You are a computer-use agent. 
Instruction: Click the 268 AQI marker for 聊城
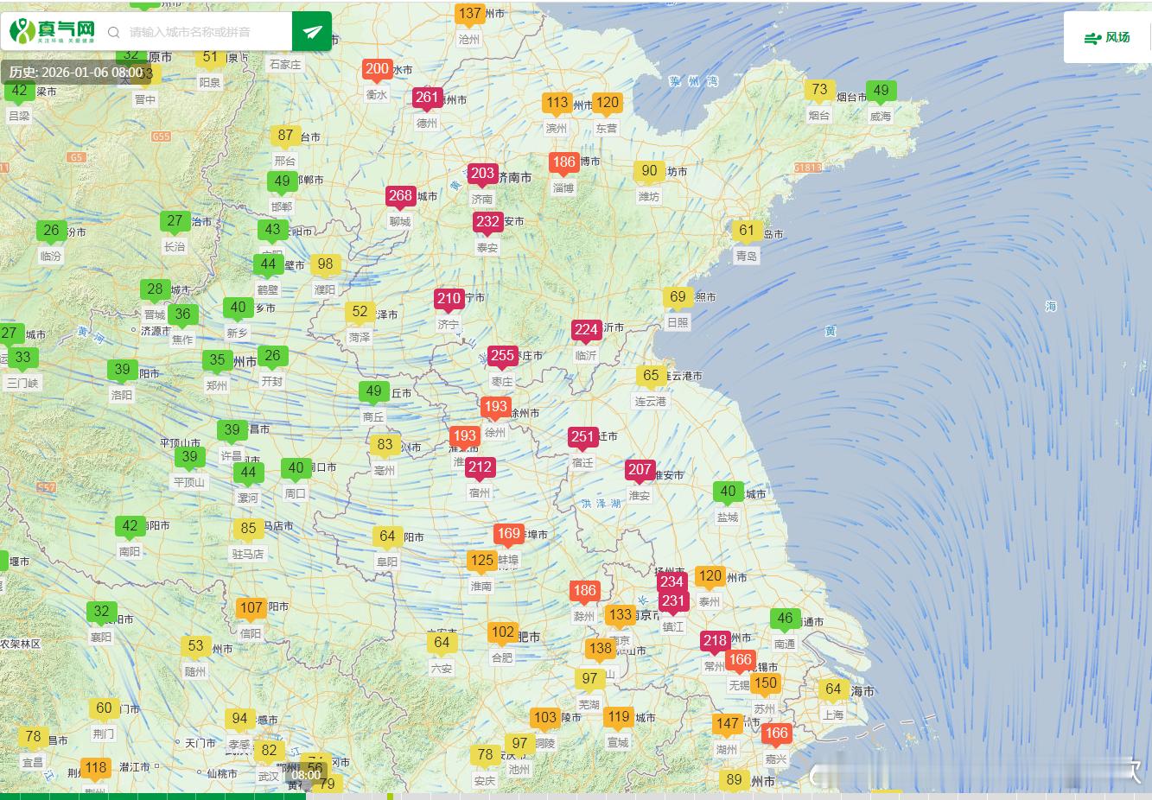point(400,196)
